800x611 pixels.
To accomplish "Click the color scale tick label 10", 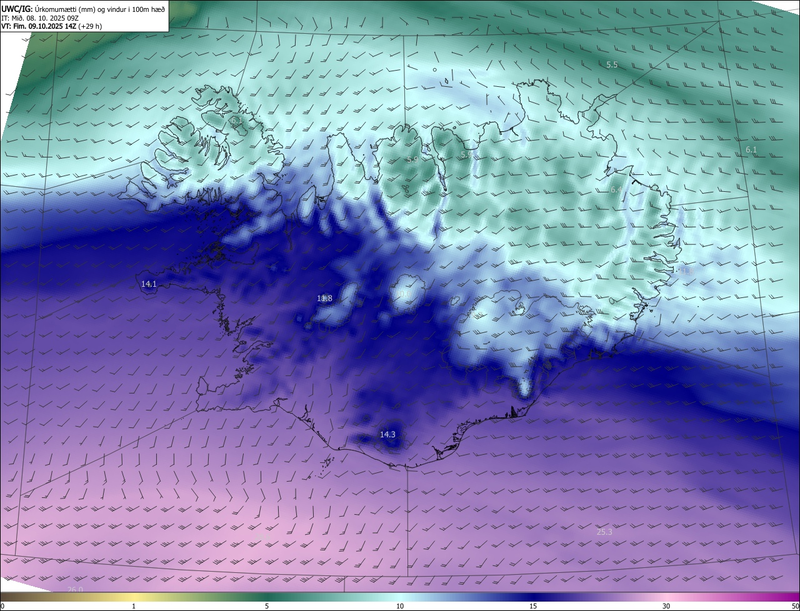I will click(400, 606).
